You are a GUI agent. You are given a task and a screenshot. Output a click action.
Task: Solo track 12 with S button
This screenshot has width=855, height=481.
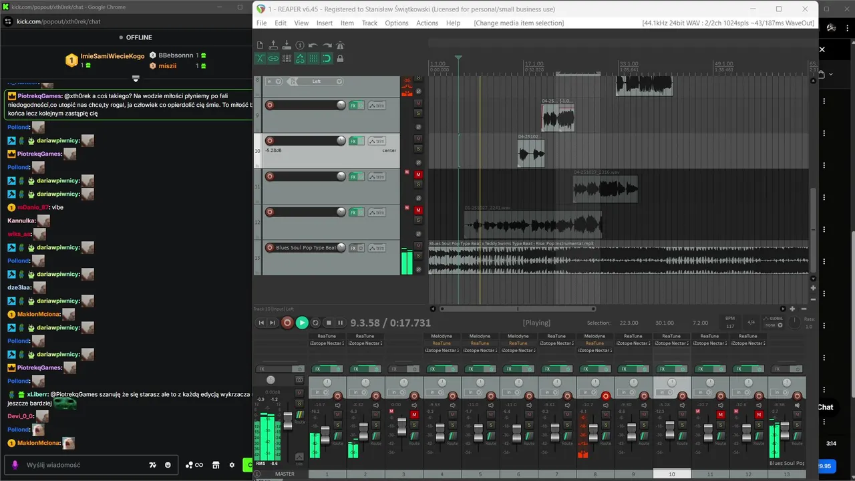pyautogui.click(x=419, y=219)
